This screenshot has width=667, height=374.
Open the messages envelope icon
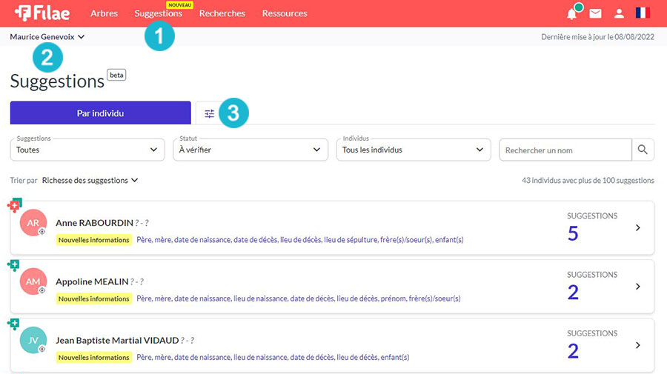tap(595, 13)
